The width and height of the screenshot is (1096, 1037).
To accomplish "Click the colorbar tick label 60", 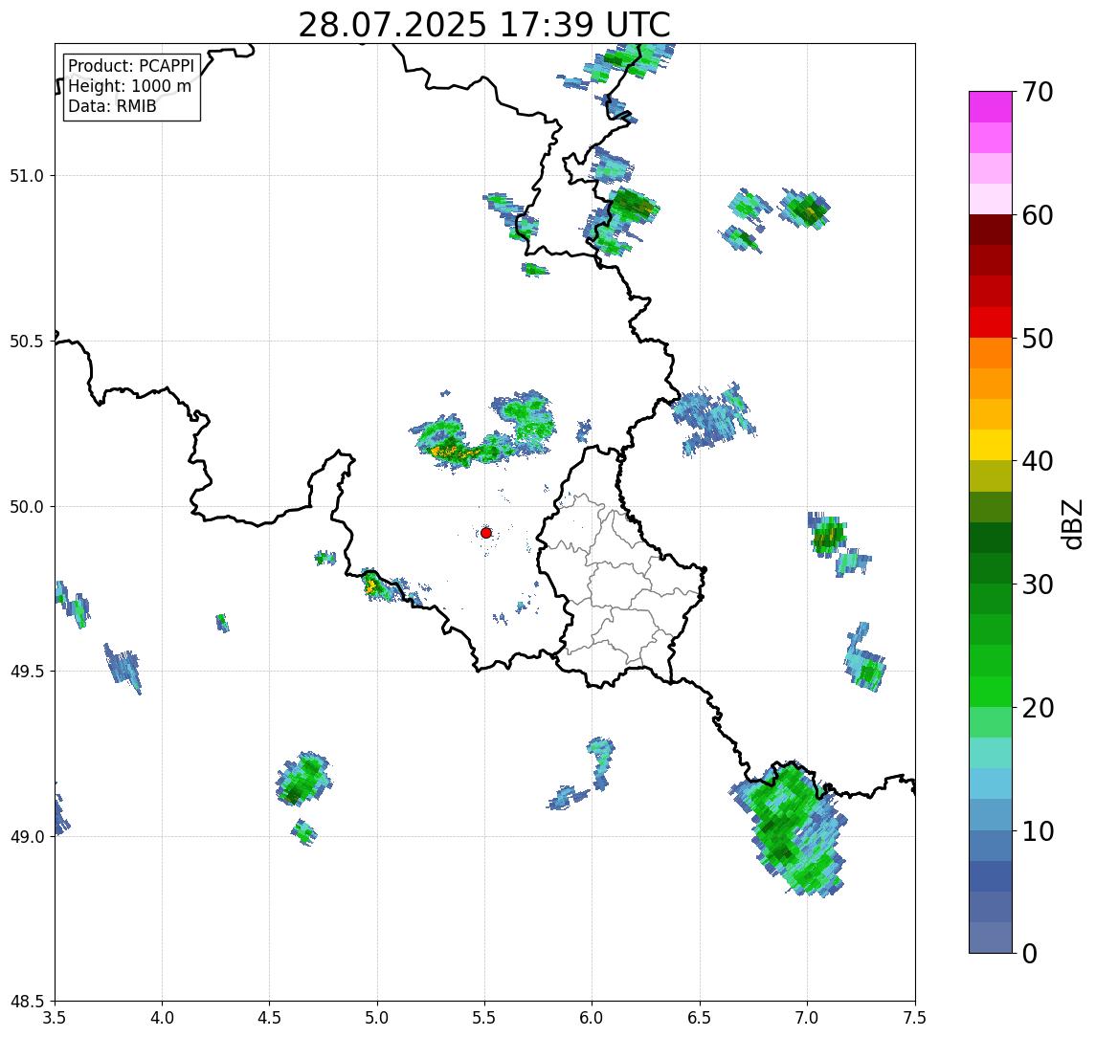I will [1038, 216].
